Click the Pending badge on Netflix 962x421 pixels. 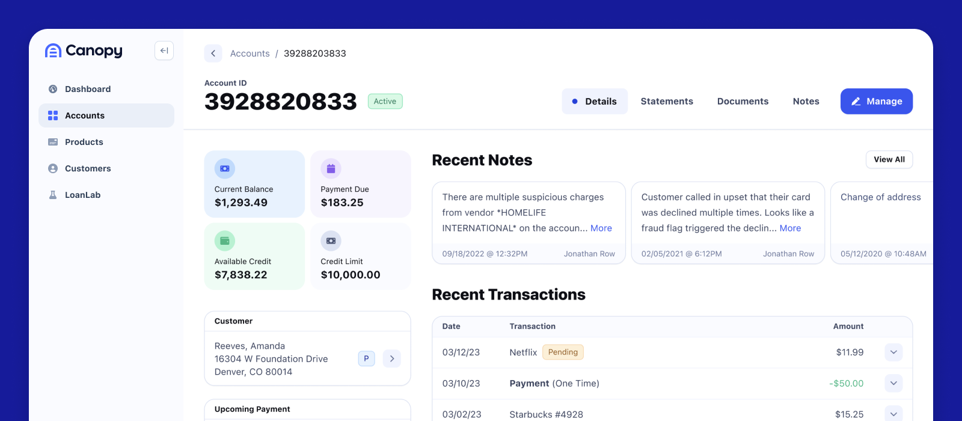[563, 352]
